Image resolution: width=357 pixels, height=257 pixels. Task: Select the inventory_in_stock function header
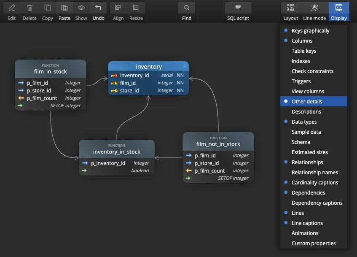coord(117,149)
